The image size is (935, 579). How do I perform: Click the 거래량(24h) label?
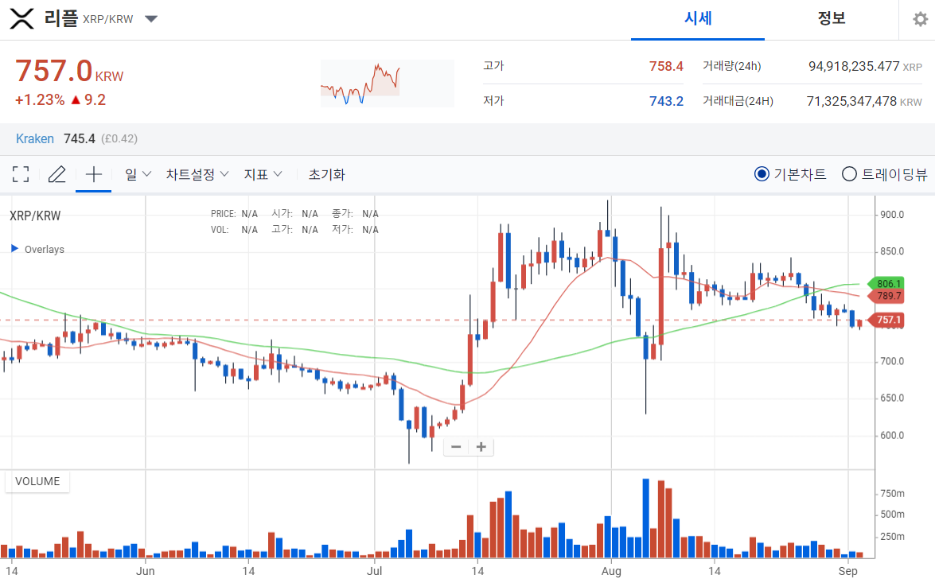click(731, 66)
